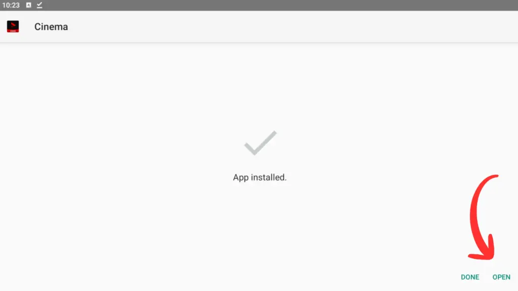This screenshot has height=291, width=518.
Task: Click the Cinema app icon in header
Action: click(x=13, y=26)
